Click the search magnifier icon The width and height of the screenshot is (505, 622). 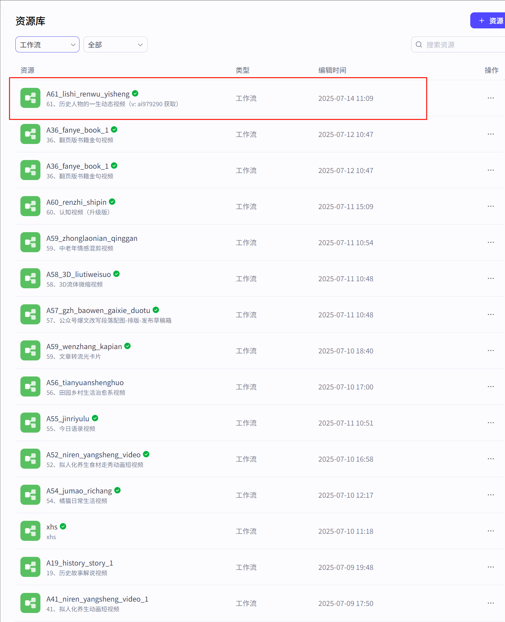(419, 44)
